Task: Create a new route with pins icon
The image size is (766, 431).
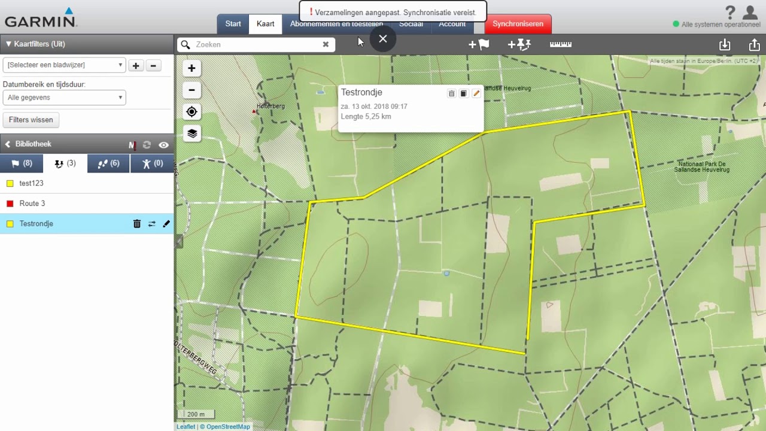Action: (x=519, y=44)
